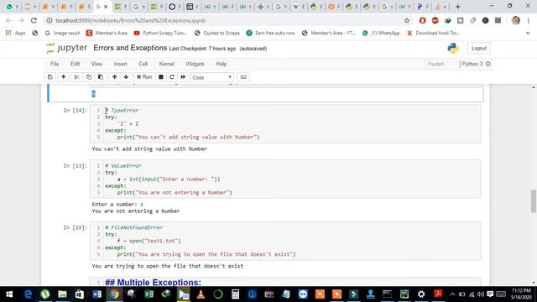Open the Chrome menu with three dots

[x=529, y=20]
